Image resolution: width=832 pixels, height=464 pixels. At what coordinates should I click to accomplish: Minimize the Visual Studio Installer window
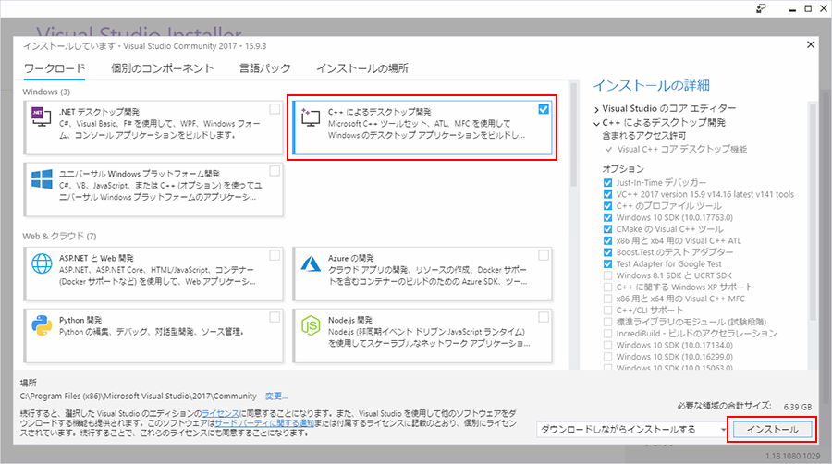[x=792, y=9]
